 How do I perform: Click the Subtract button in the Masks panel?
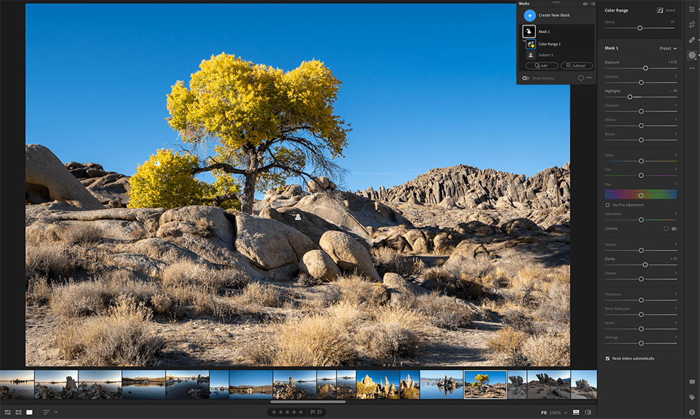click(x=576, y=65)
